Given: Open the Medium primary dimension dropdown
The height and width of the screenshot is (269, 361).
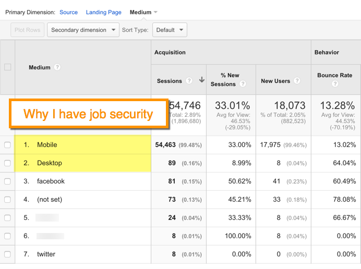Looking at the screenshot, I should click(x=143, y=12).
